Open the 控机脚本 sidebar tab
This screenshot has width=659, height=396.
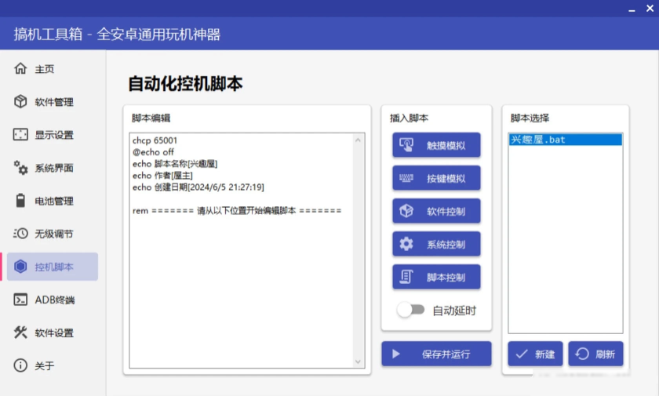(x=53, y=267)
